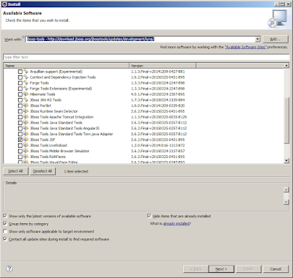Click the Details pane scroll down arrow
The width and height of the screenshot is (293, 278).
(x=286, y=202)
